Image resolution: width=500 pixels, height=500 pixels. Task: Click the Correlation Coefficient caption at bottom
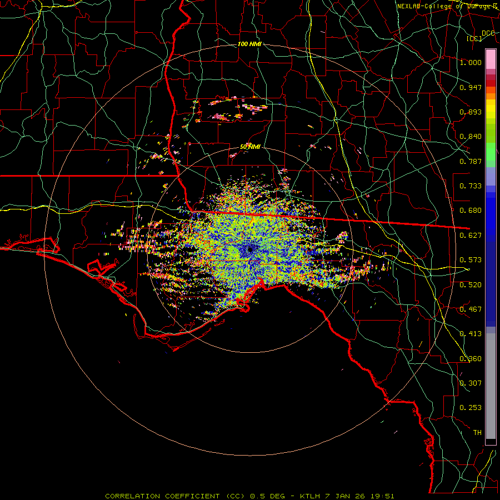pyautogui.click(x=249, y=496)
